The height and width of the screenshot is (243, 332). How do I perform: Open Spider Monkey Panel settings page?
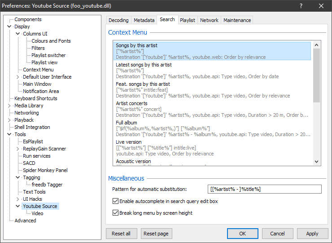(45, 170)
